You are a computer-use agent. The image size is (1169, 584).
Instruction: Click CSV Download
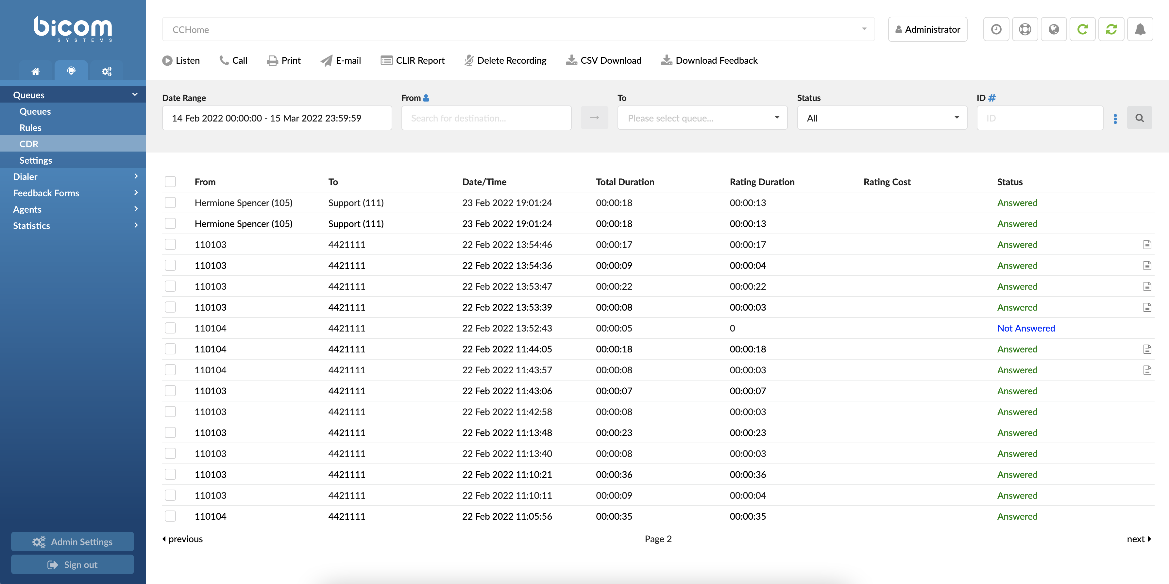pyautogui.click(x=603, y=60)
